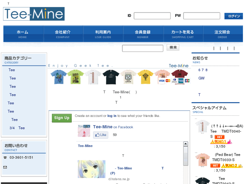
Task: Open カートを見る SHOPPING CART menu
Action: [183, 34]
